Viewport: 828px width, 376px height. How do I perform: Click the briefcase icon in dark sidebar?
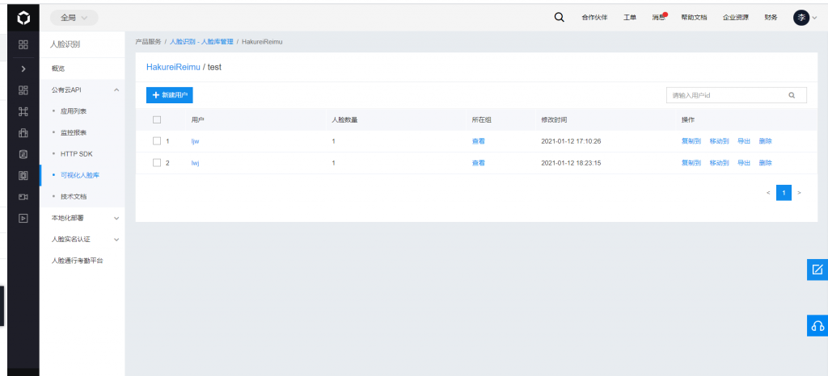click(23, 132)
